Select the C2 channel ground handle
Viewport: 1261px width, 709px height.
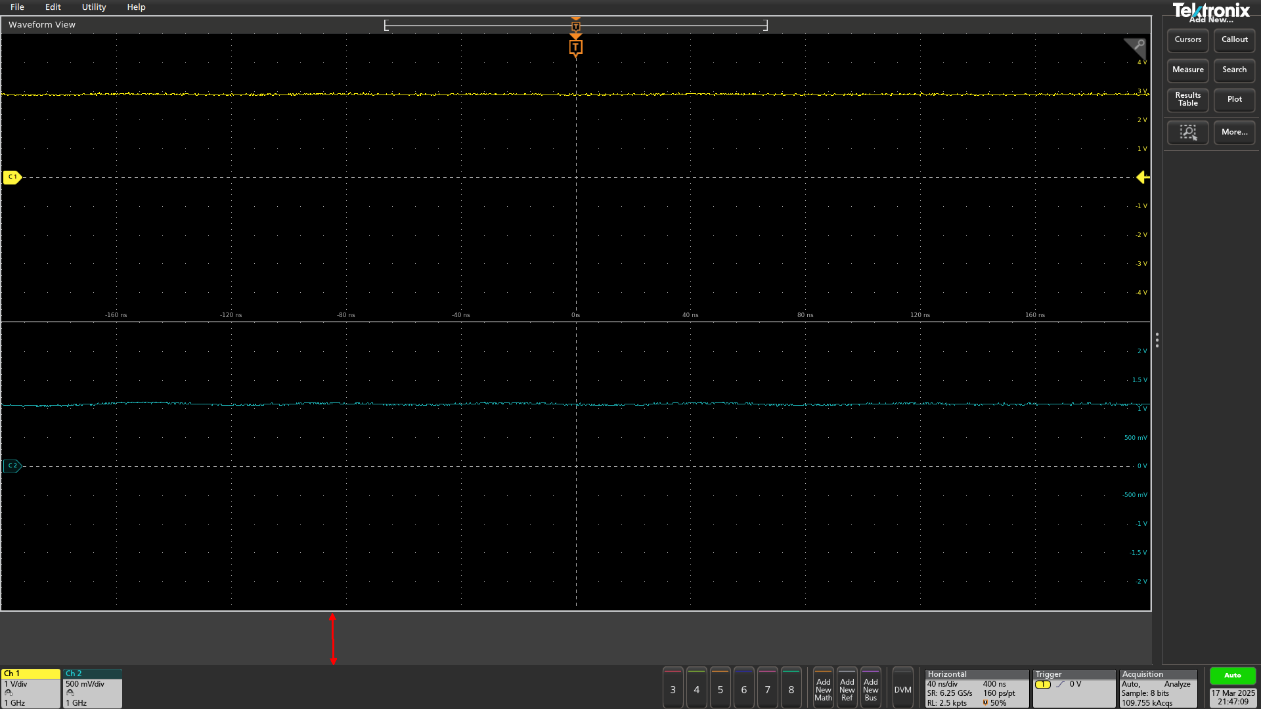pos(12,466)
